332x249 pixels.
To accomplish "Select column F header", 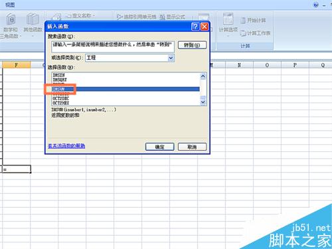I will 16,65.
